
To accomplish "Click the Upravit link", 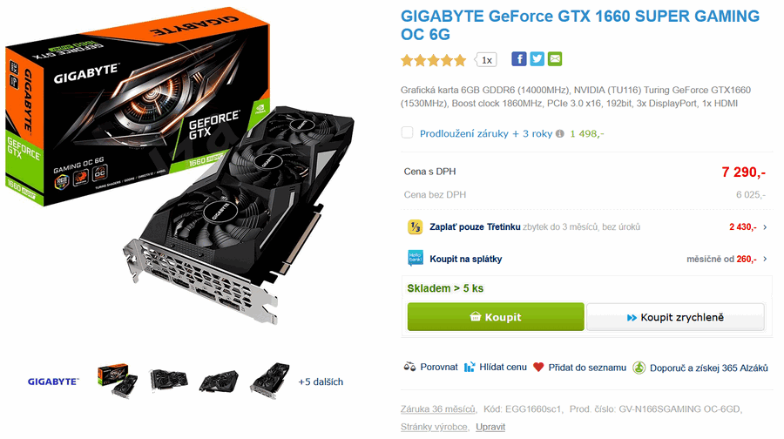I will pyautogui.click(x=490, y=427).
